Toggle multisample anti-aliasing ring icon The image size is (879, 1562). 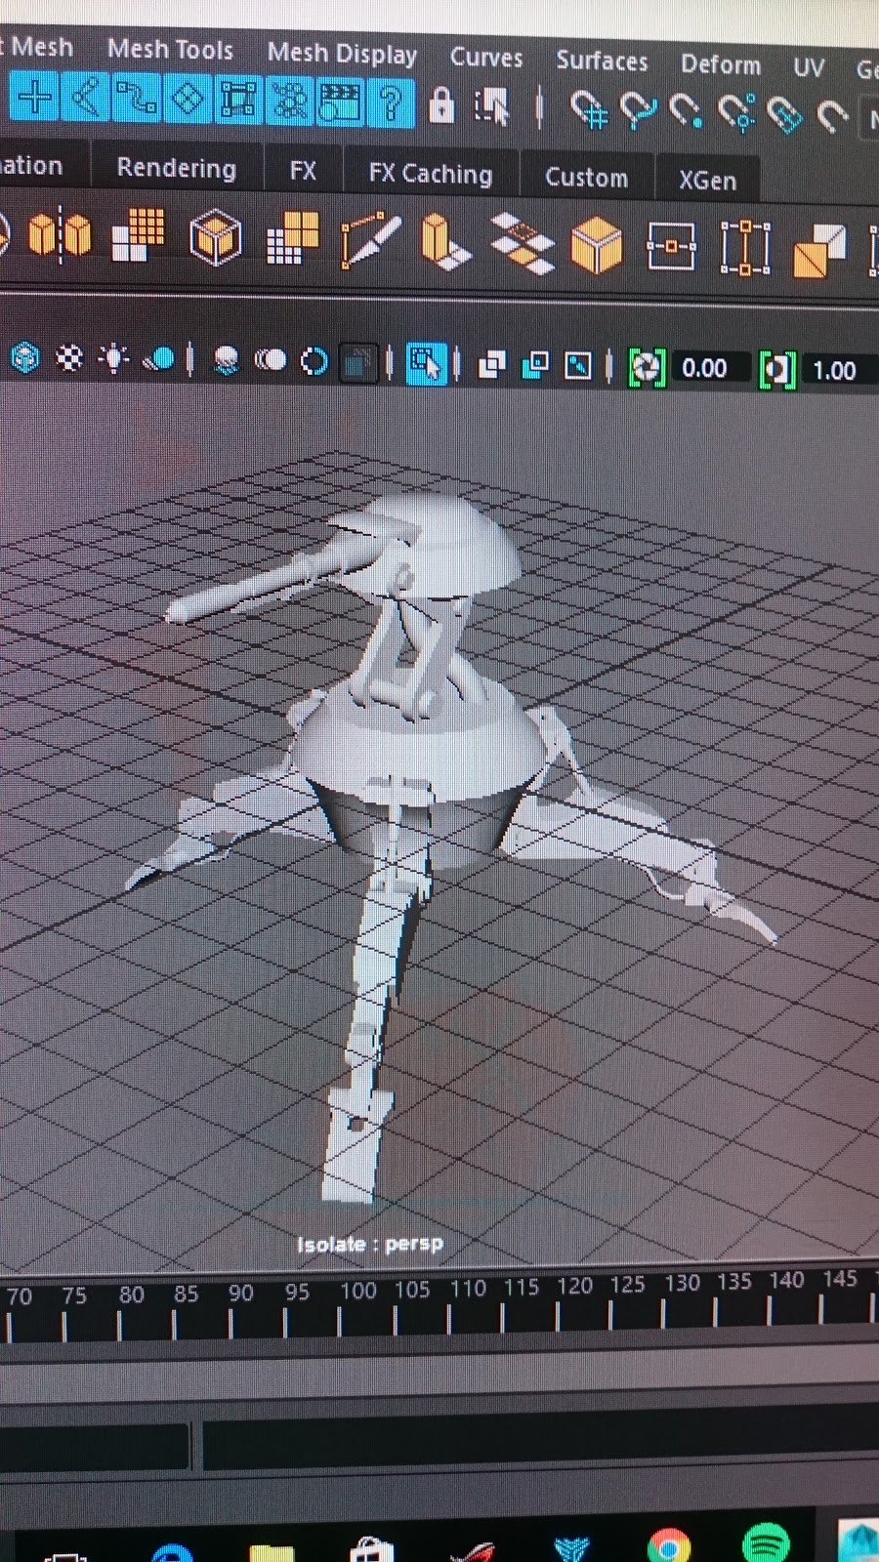[x=314, y=363]
